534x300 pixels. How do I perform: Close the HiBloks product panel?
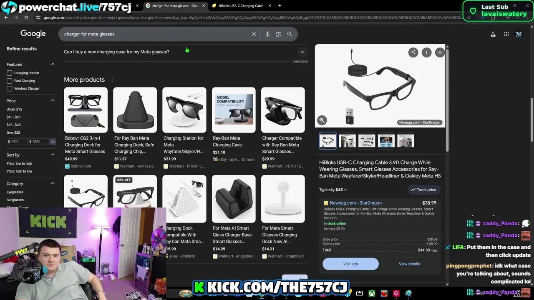click(440, 52)
